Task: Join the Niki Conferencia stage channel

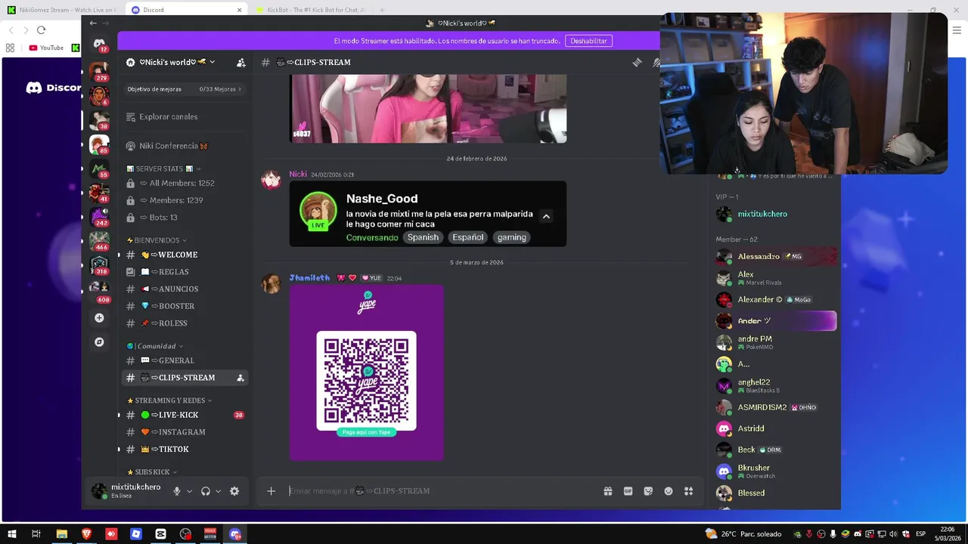Action: [x=185, y=146]
